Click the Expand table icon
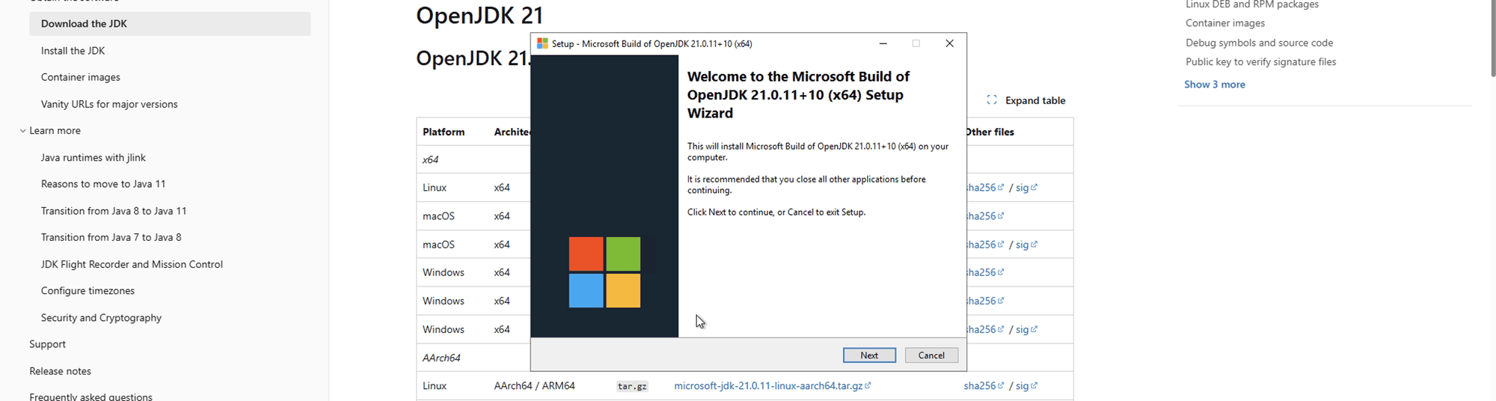 992,100
